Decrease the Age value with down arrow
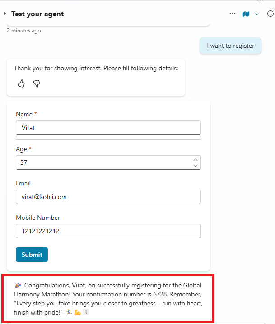The width and height of the screenshot is (275, 324). (x=195, y=165)
